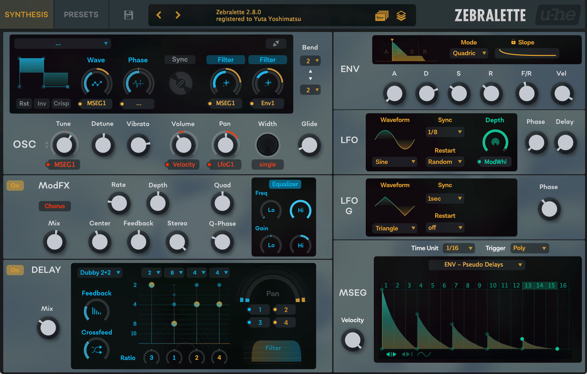Click the LFO sine waveform preview
The width and height of the screenshot is (587, 374).
click(x=395, y=139)
